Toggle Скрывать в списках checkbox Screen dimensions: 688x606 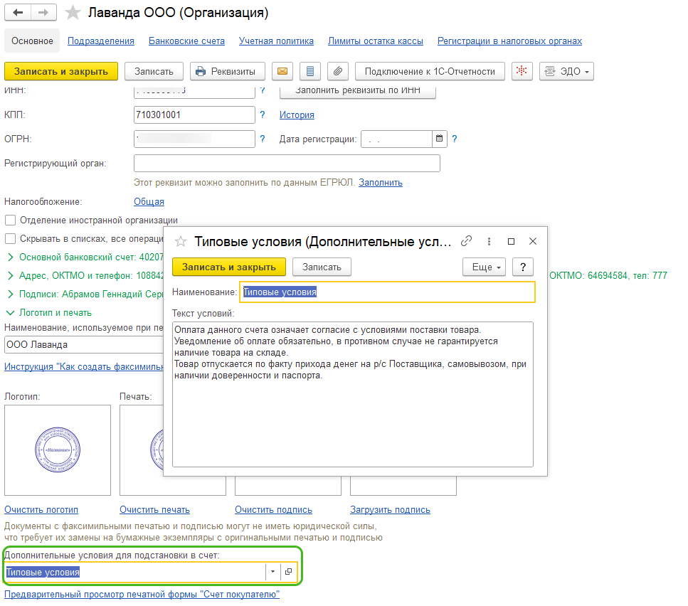coord(10,238)
